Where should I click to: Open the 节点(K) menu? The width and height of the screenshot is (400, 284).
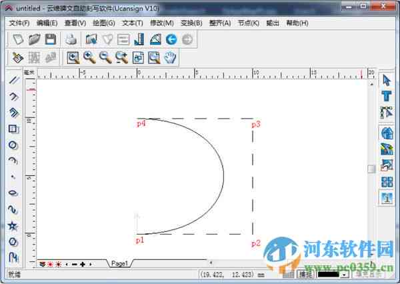[x=249, y=23]
